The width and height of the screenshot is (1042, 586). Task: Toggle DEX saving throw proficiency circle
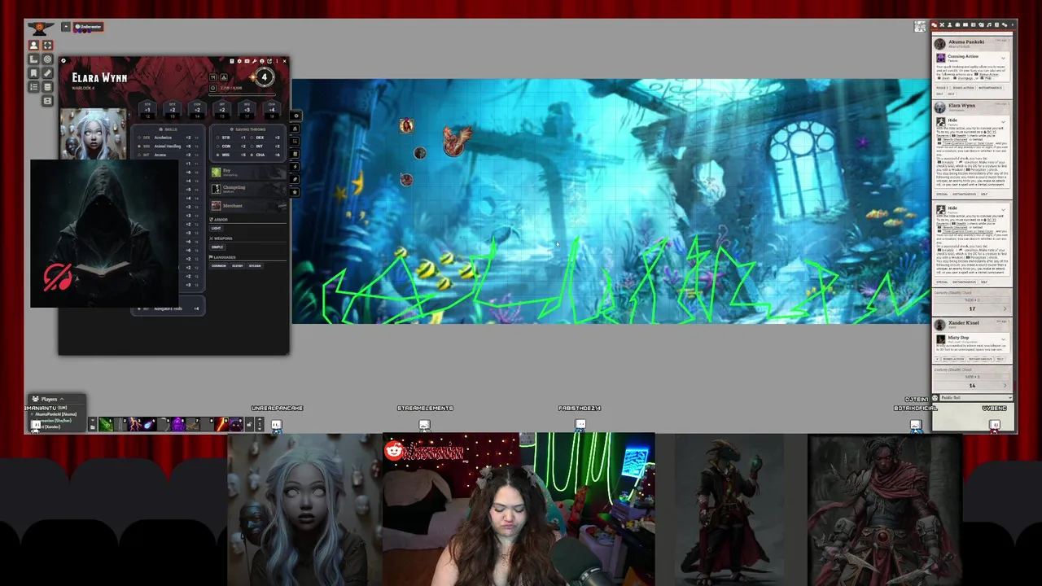click(x=252, y=138)
